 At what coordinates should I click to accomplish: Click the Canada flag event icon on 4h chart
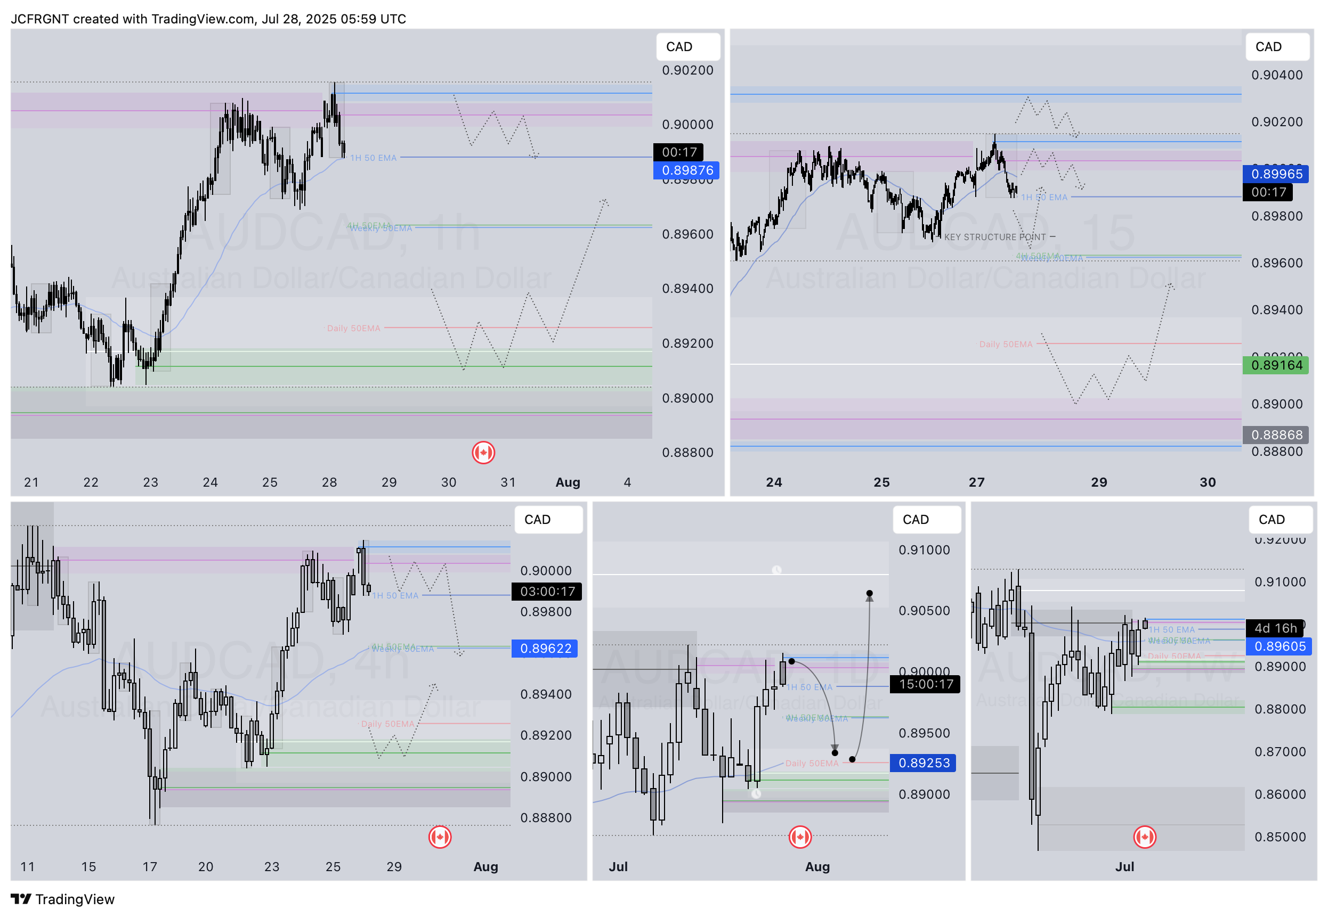(440, 837)
